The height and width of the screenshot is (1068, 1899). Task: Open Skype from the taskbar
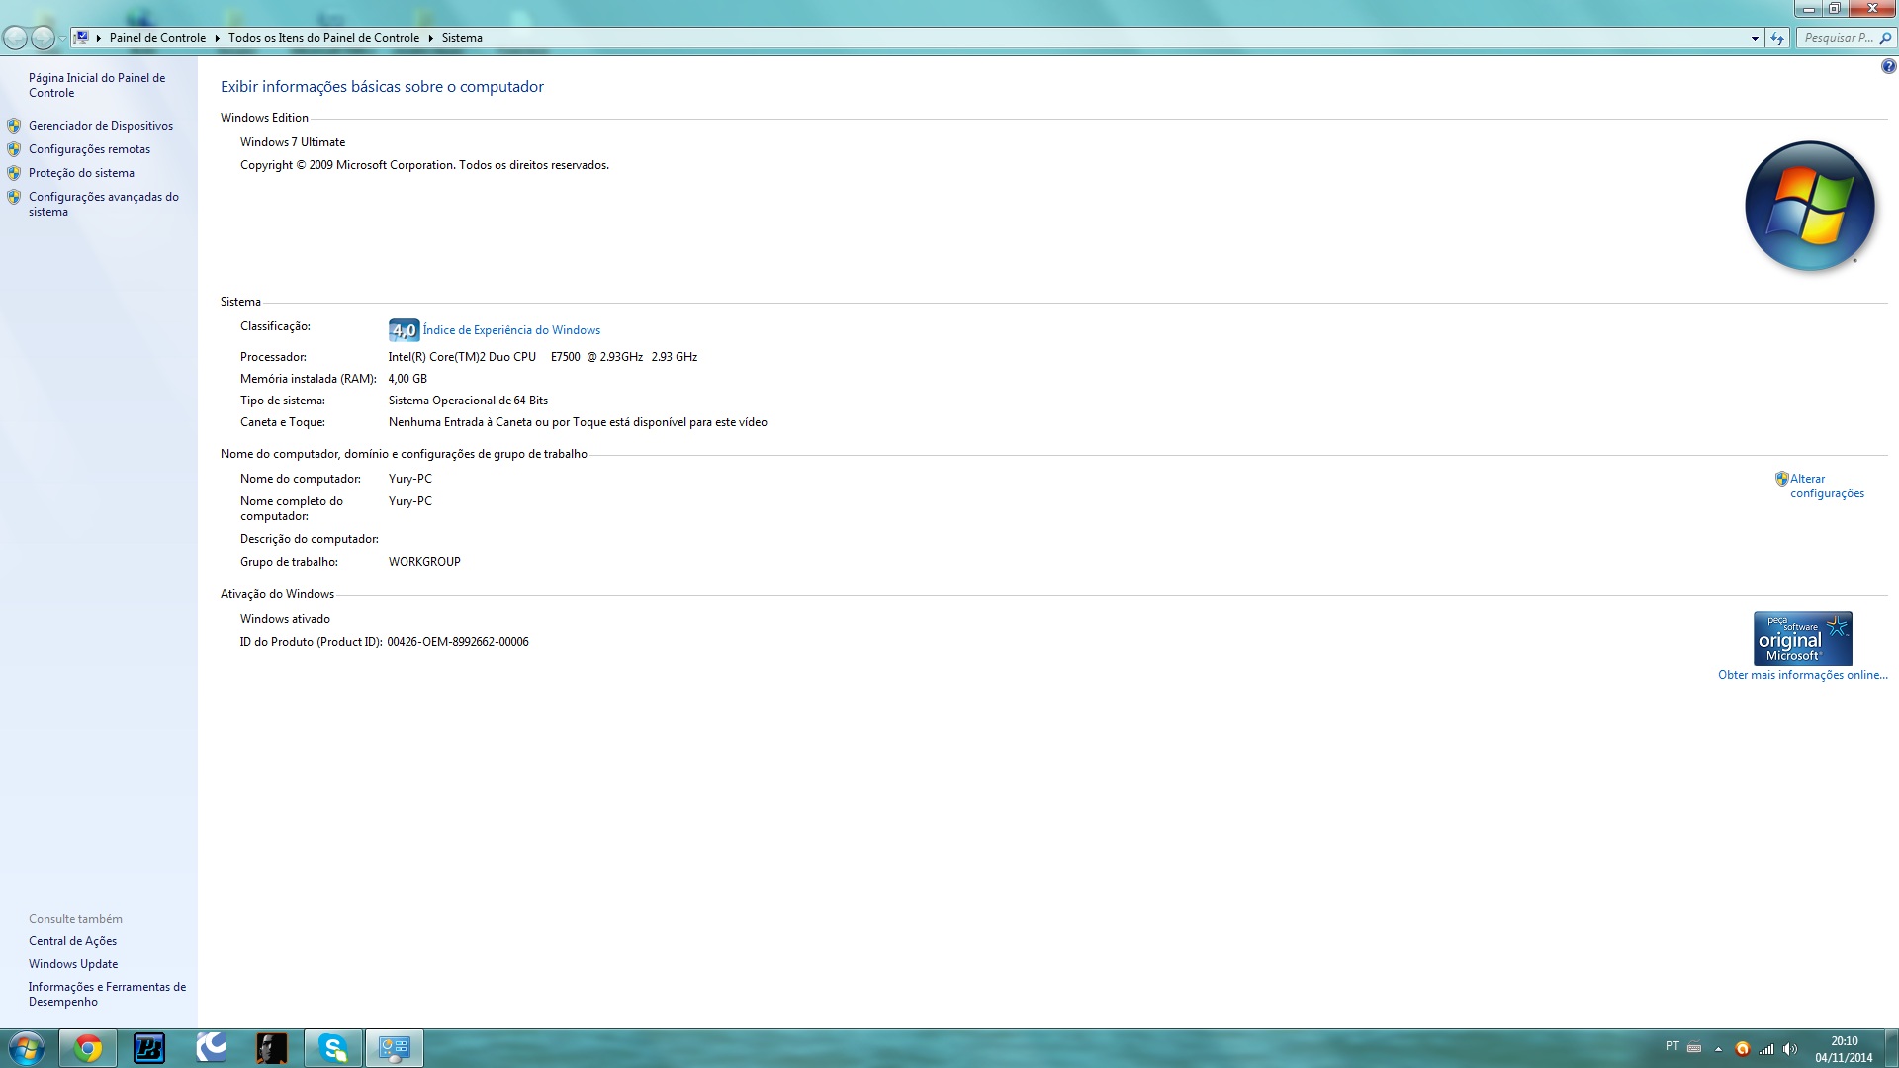point(333,1048)
